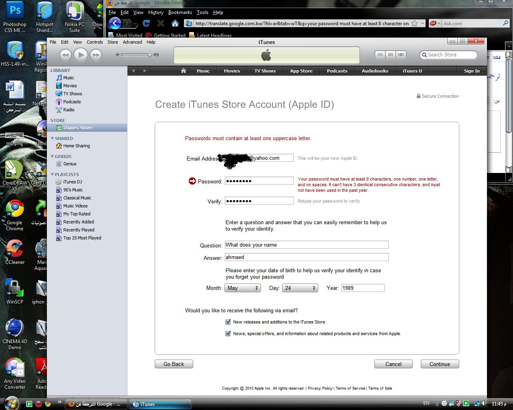
Task: Click the iTunes Play button
Action: [x=81, y=55]
